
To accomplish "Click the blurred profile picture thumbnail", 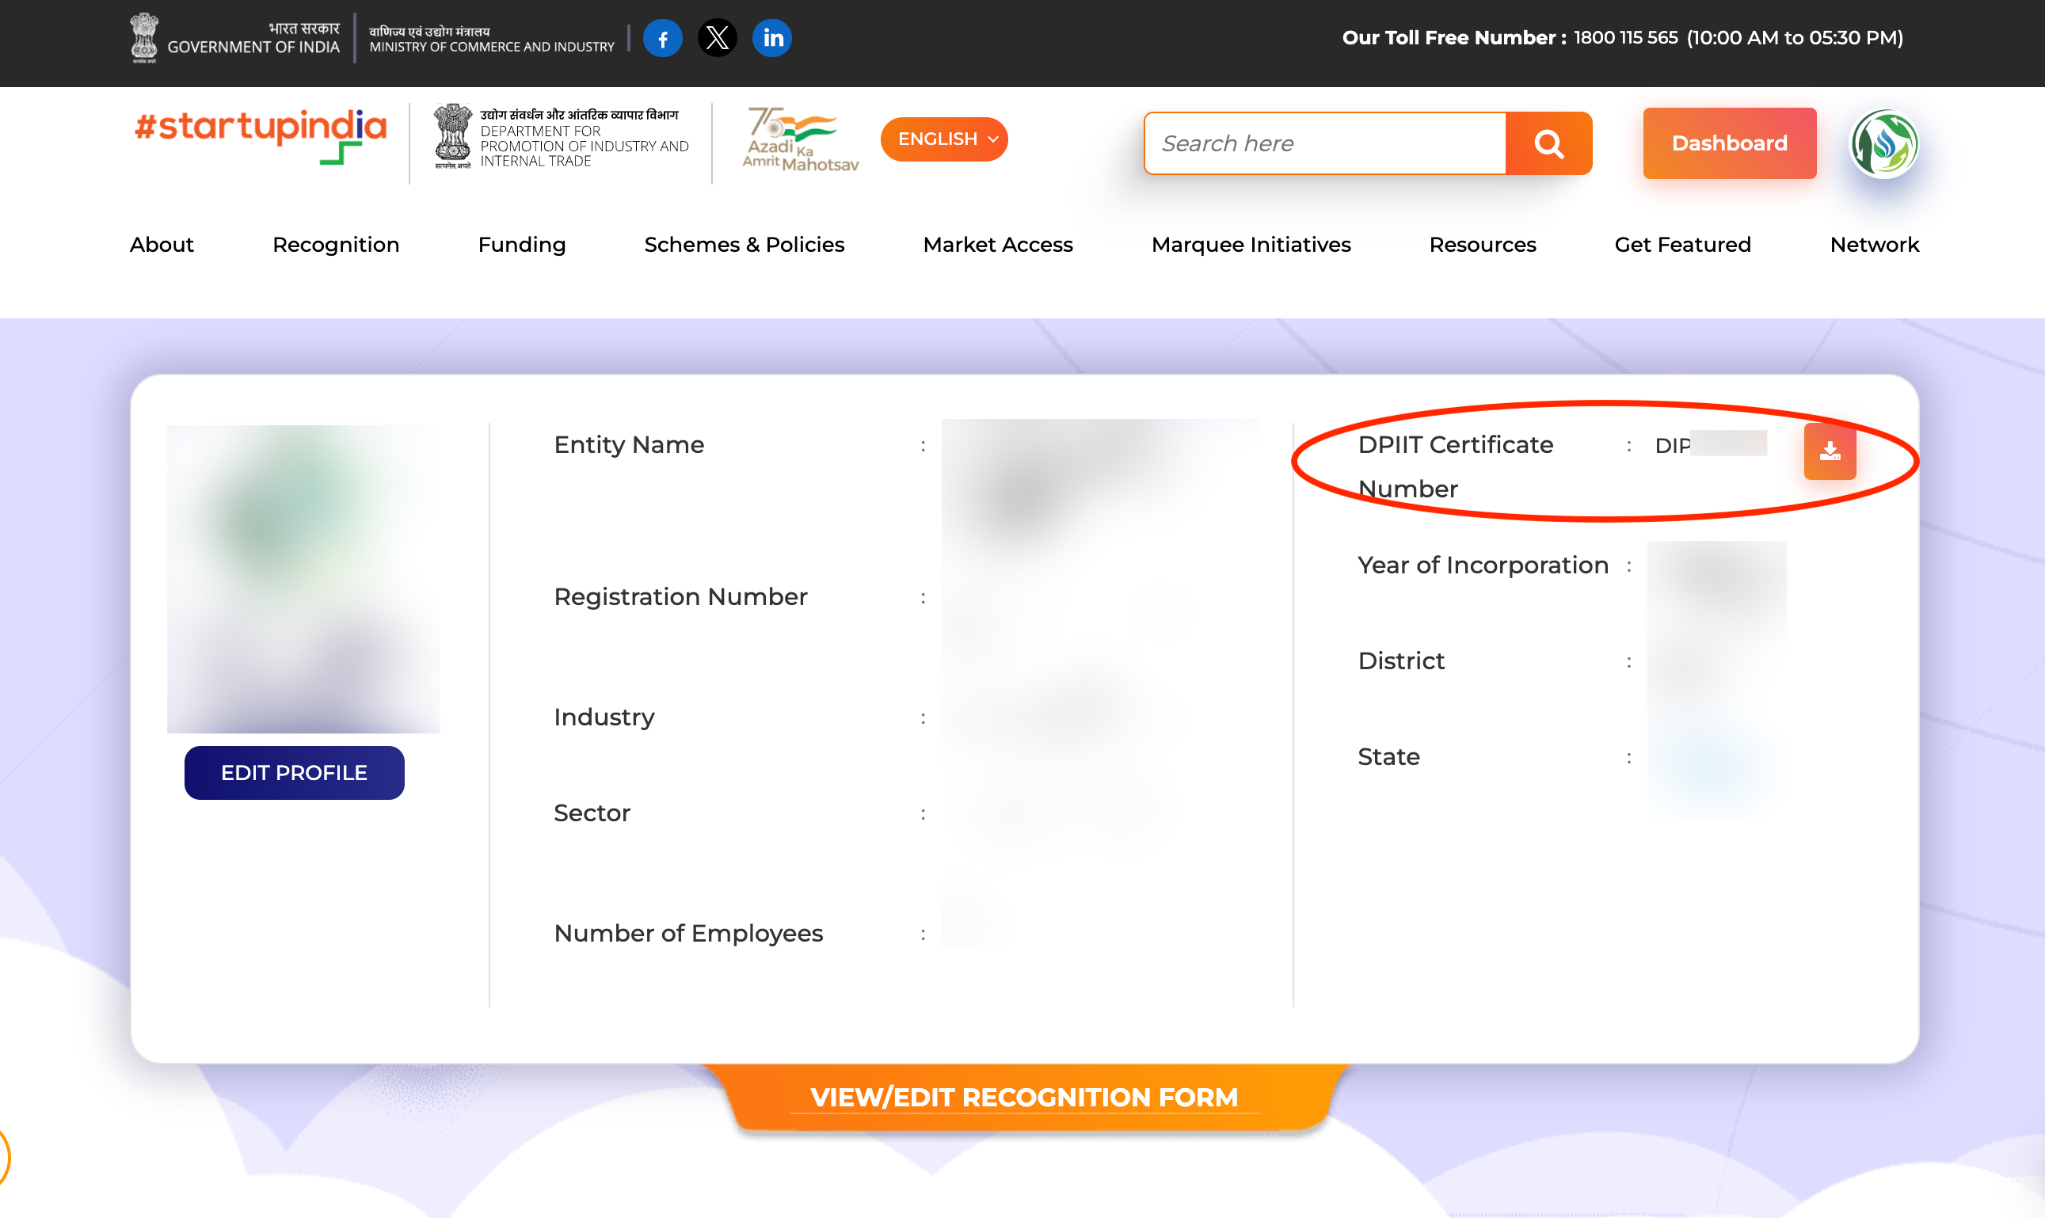I will coord(303,579).
